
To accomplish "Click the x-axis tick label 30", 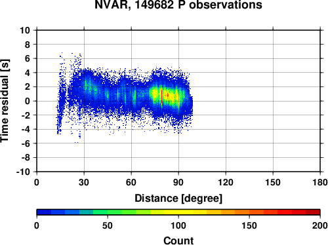I will tap(84, 182).
